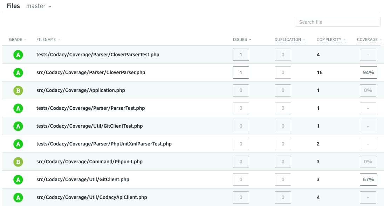Click grade A icon for GitClientTest.php
Viewport: 384px width, 206px height.
click(x=18, y=126)
